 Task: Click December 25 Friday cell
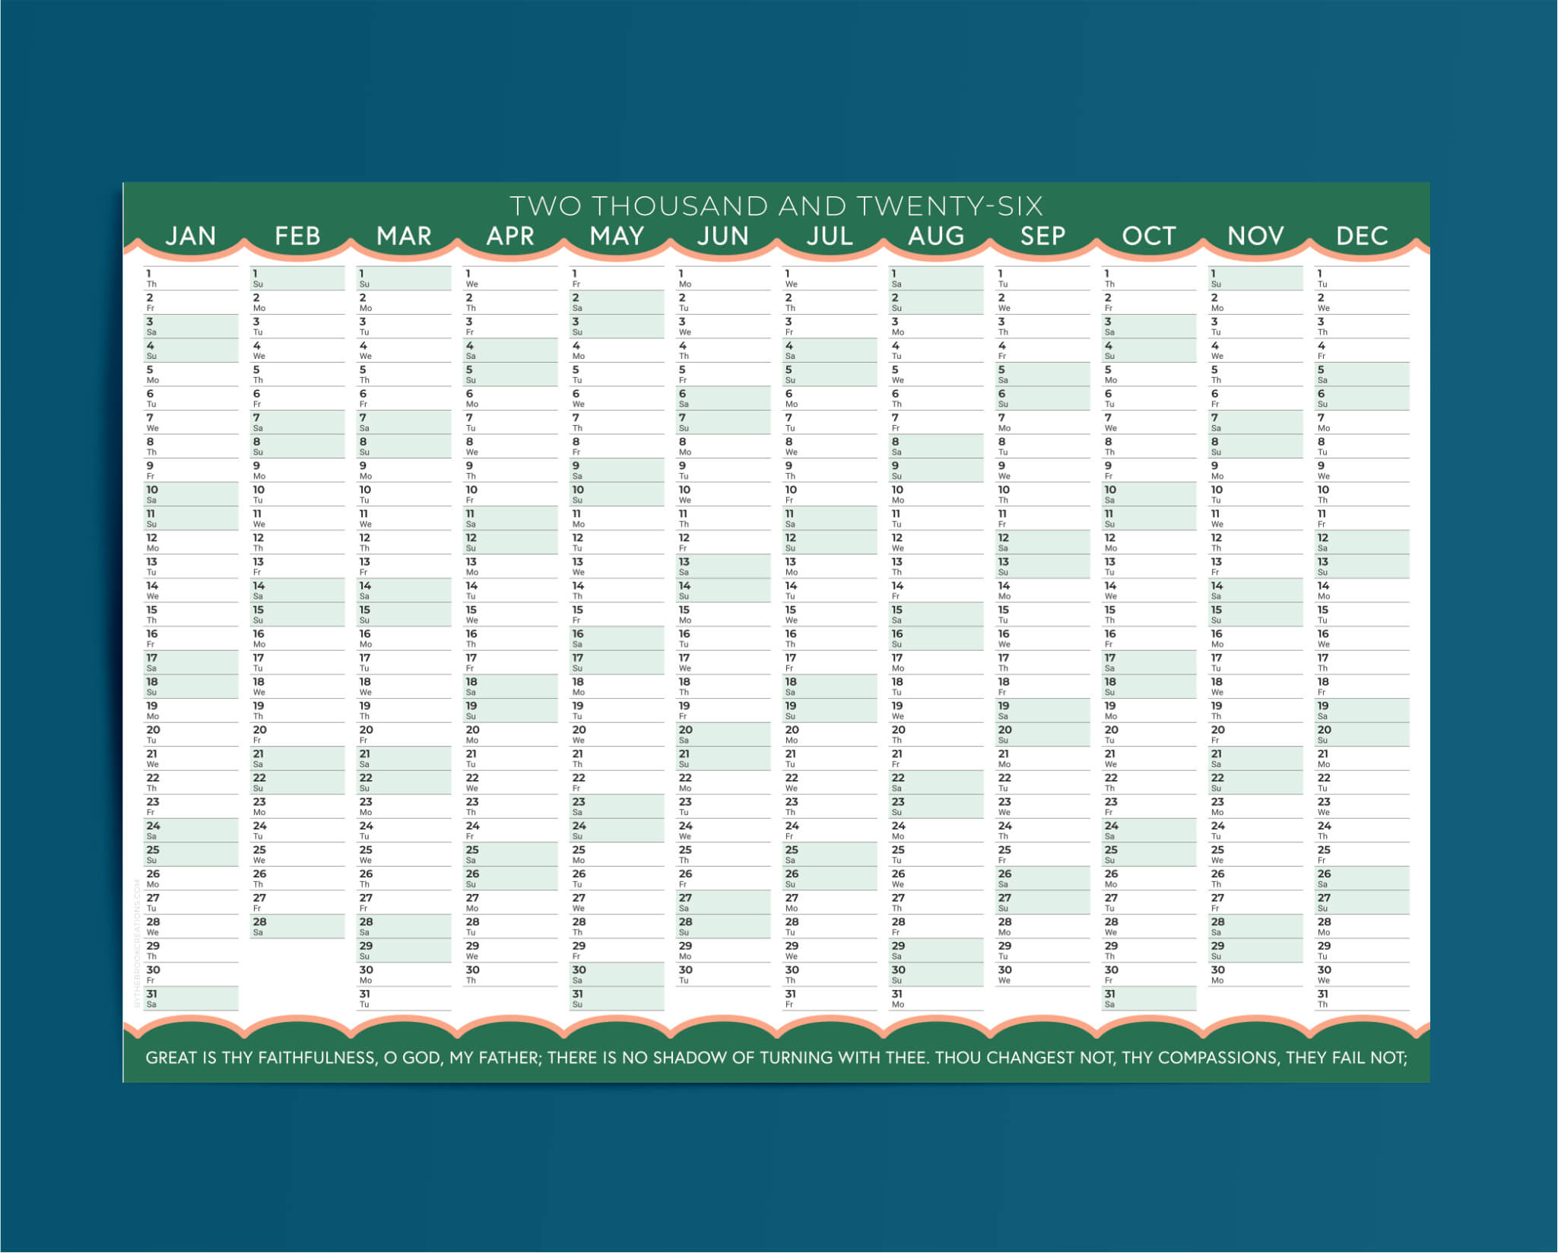tap(1362, 855)
